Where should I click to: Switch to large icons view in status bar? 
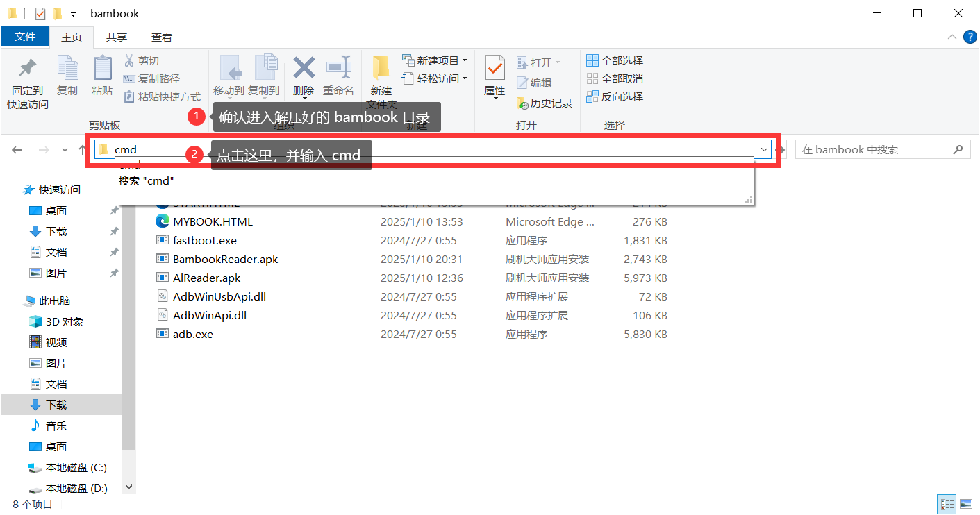(966, 505)
